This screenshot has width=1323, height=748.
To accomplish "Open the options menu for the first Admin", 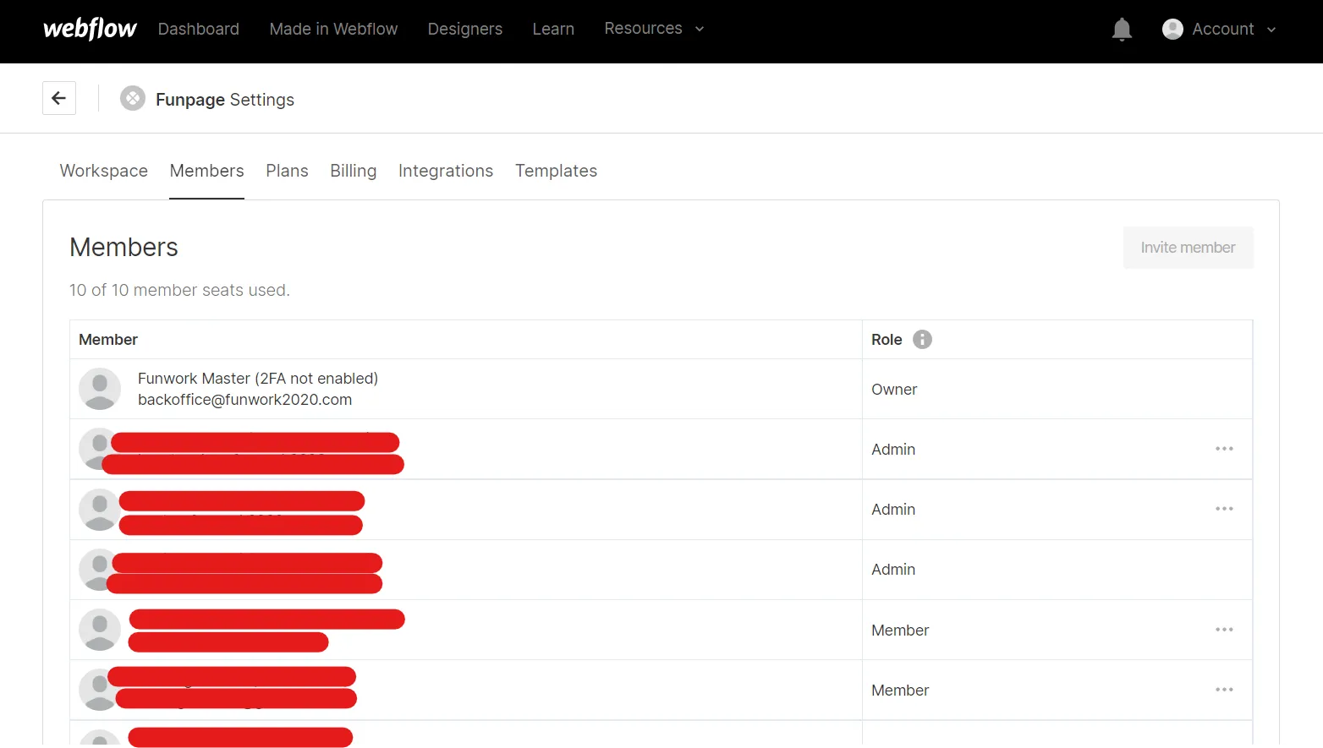I will click(x=1224, y=449).
